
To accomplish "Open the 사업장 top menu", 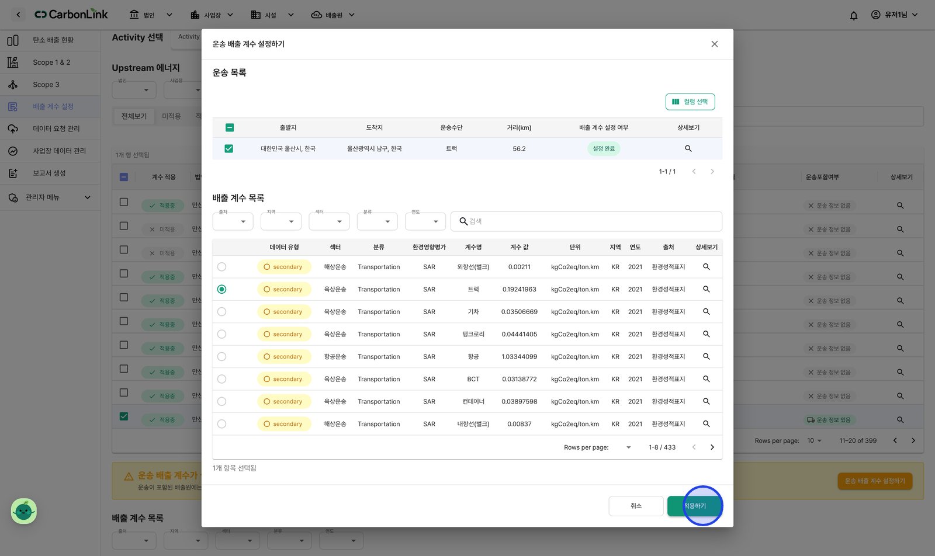I will coord(212,15).
